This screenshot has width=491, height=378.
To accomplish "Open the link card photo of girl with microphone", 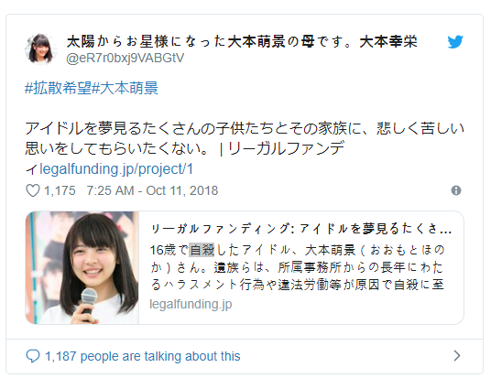I will tap(82, 267).
